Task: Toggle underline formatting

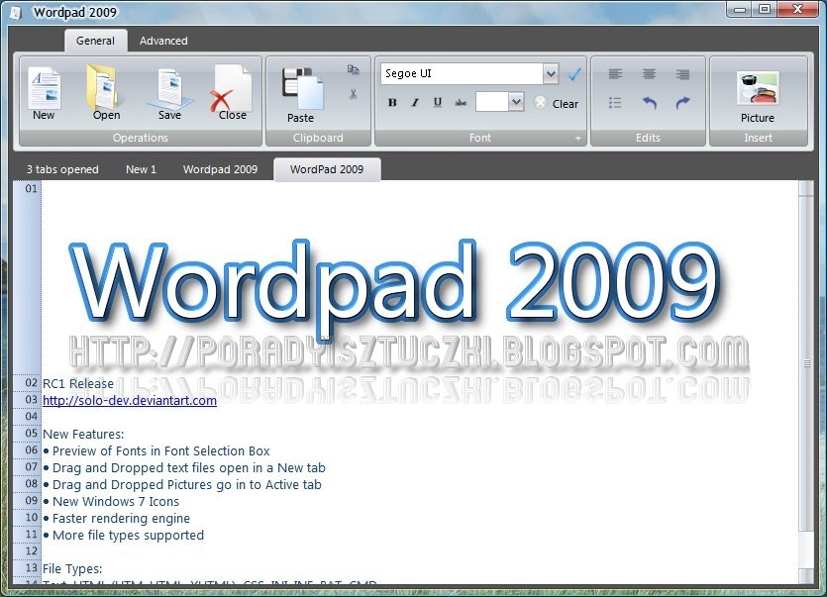Action: point(436,102)
